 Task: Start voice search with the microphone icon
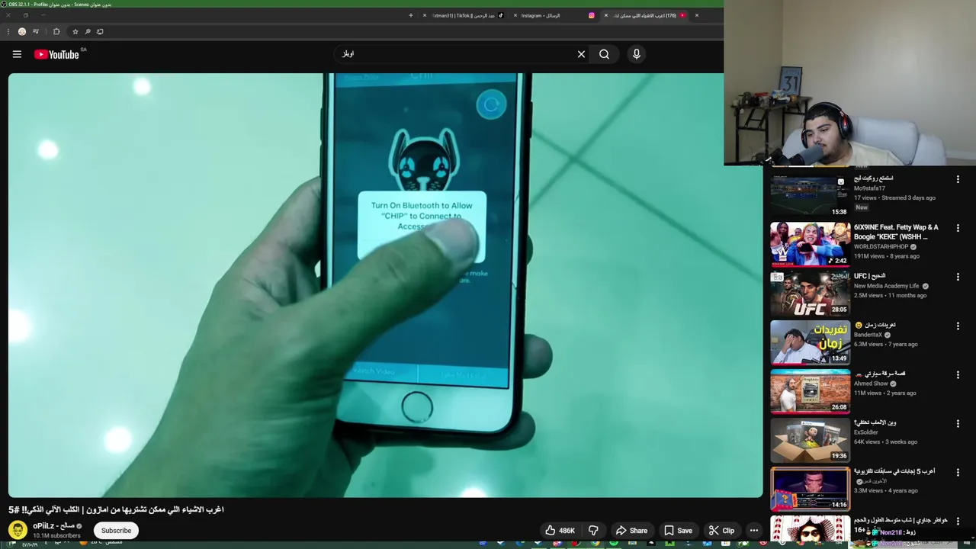point(637,54)
